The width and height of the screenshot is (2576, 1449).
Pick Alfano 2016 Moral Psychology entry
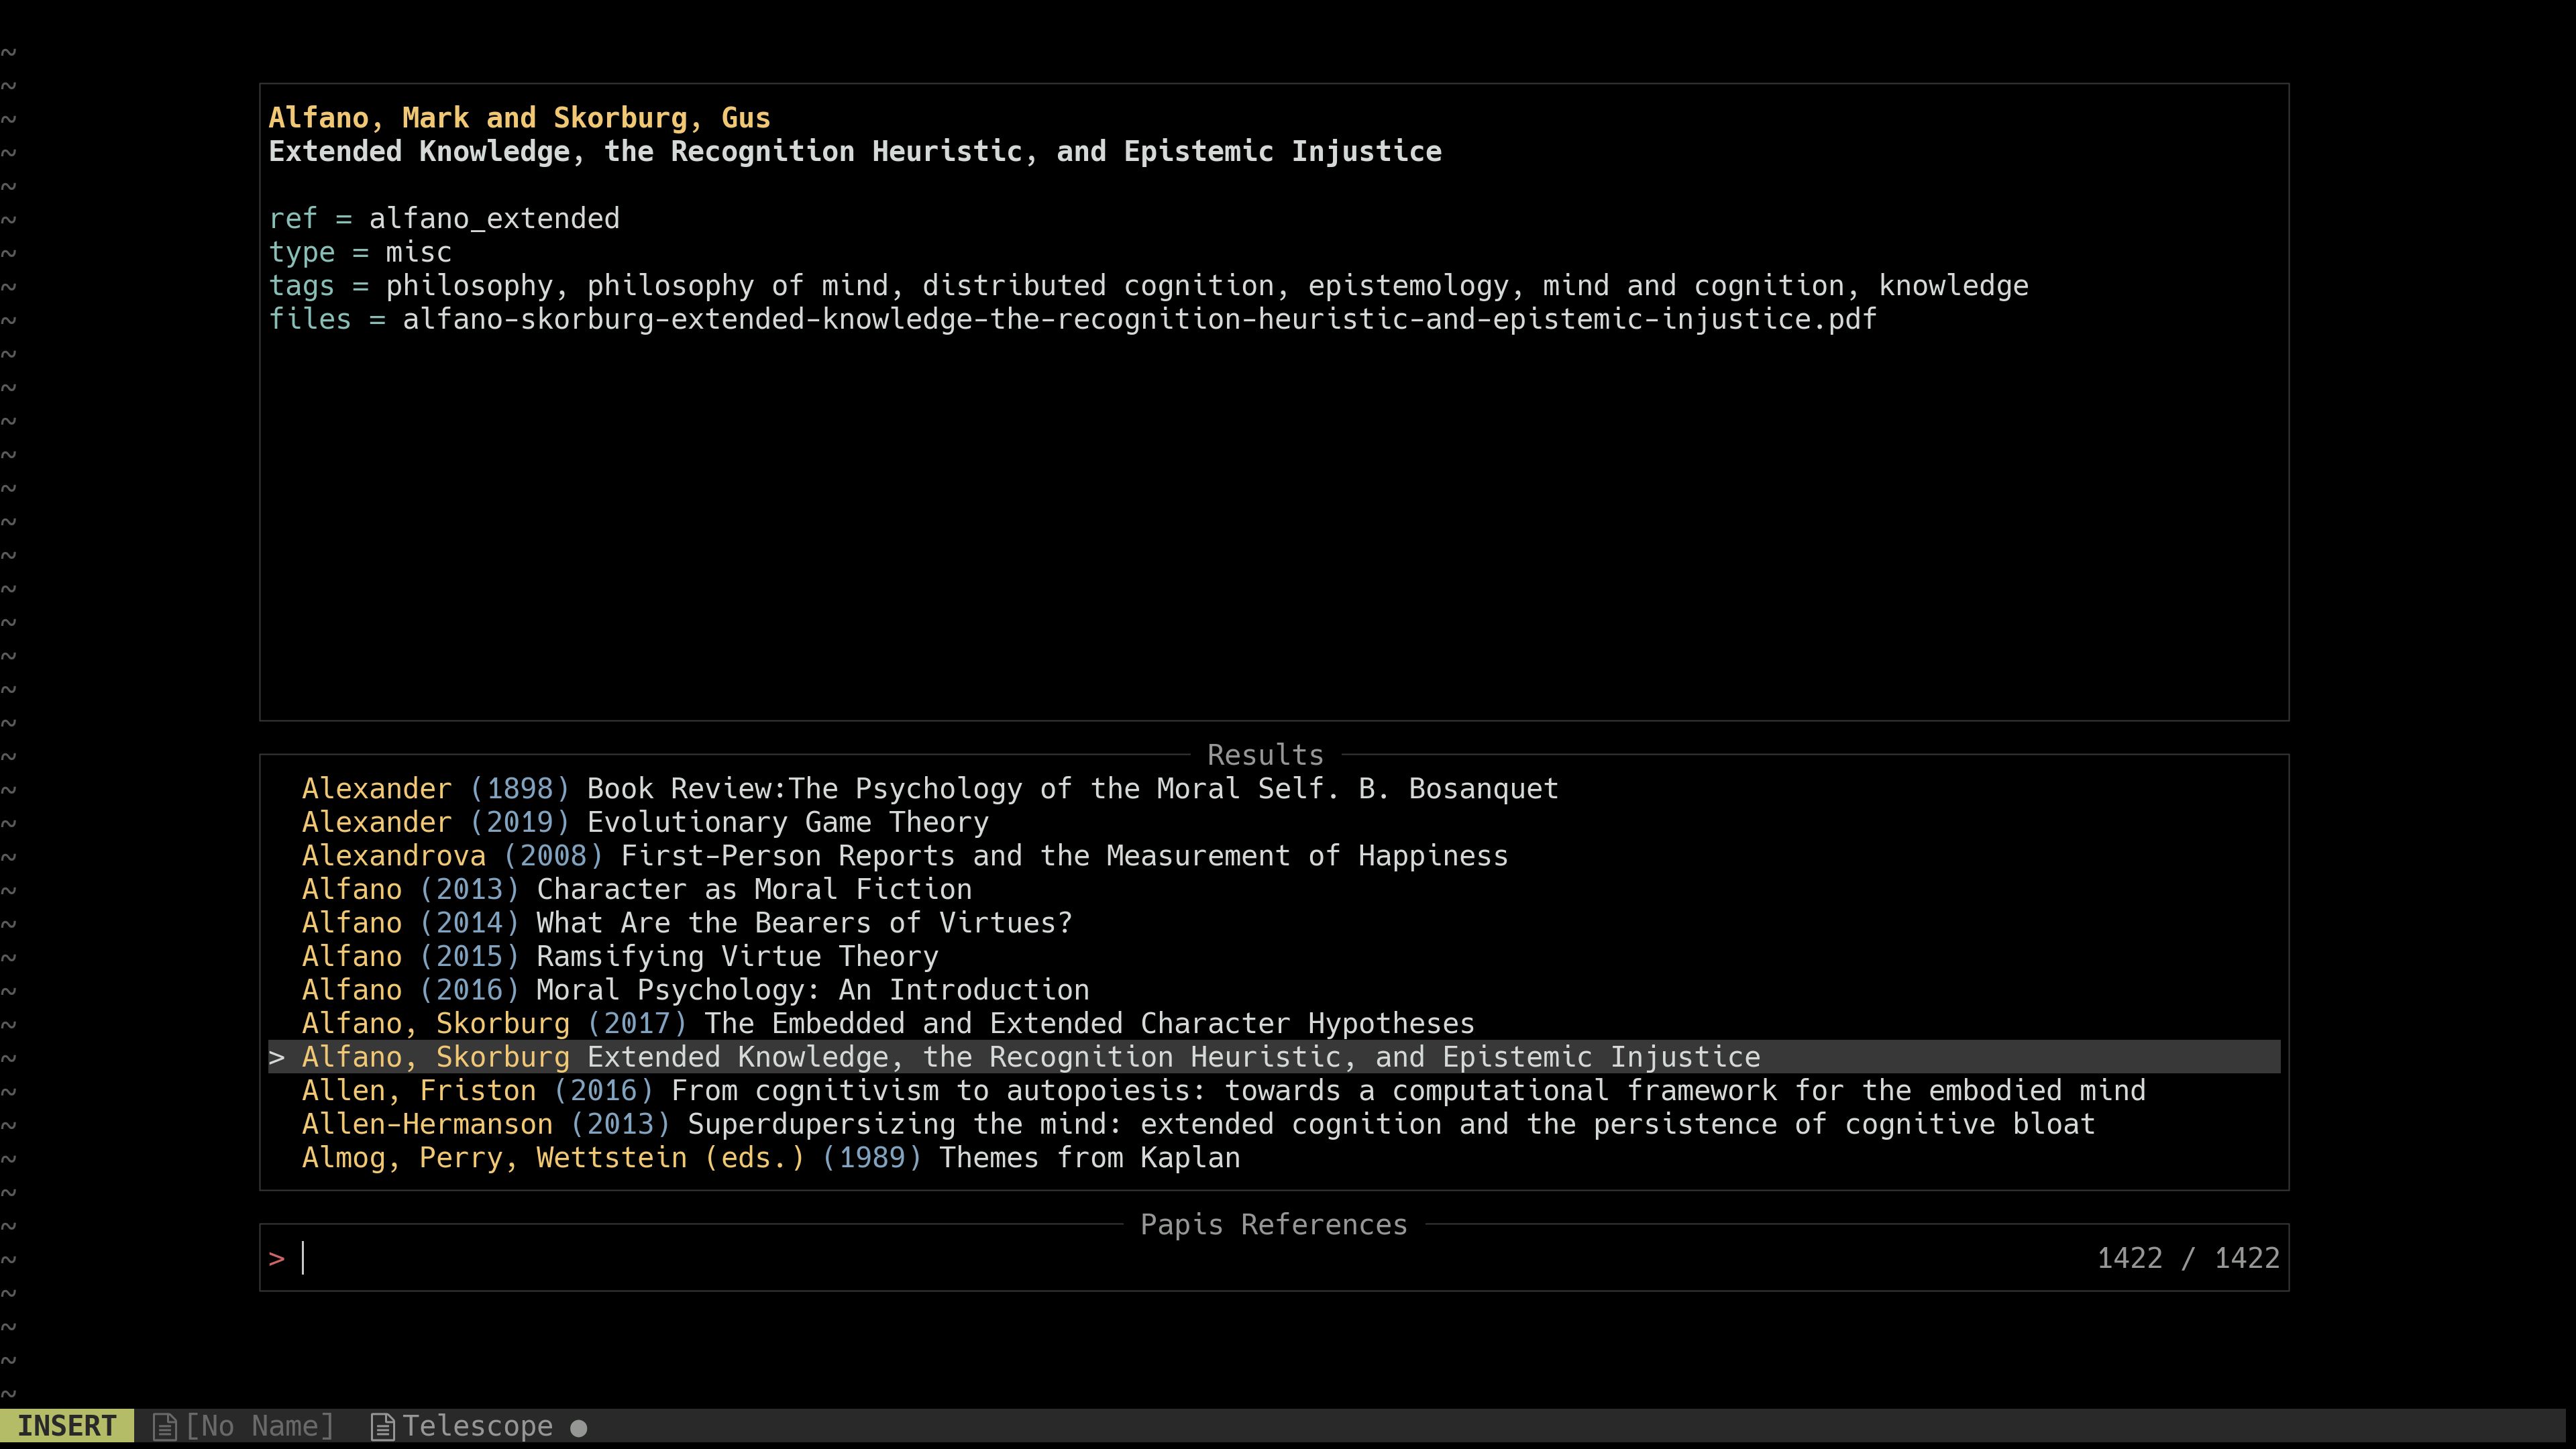coord(695,990)
